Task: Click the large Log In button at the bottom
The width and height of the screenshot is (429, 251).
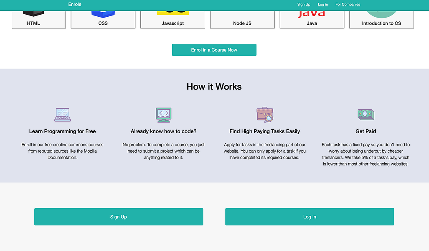Action: click(310, 217)
